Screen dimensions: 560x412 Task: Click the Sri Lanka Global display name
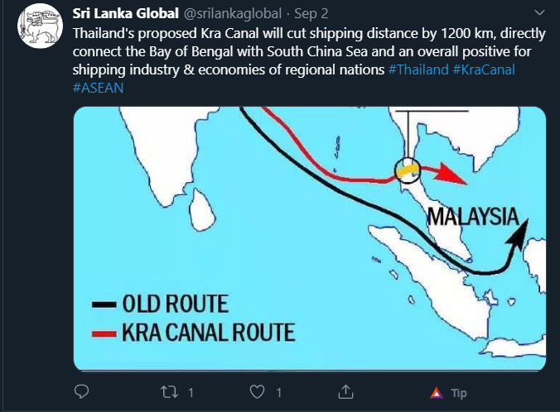[x=125, y=13]
